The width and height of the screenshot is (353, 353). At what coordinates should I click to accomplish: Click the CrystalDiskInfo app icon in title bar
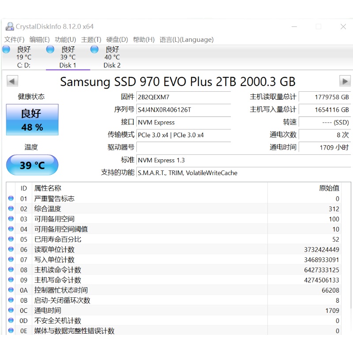tap(10, 26)
